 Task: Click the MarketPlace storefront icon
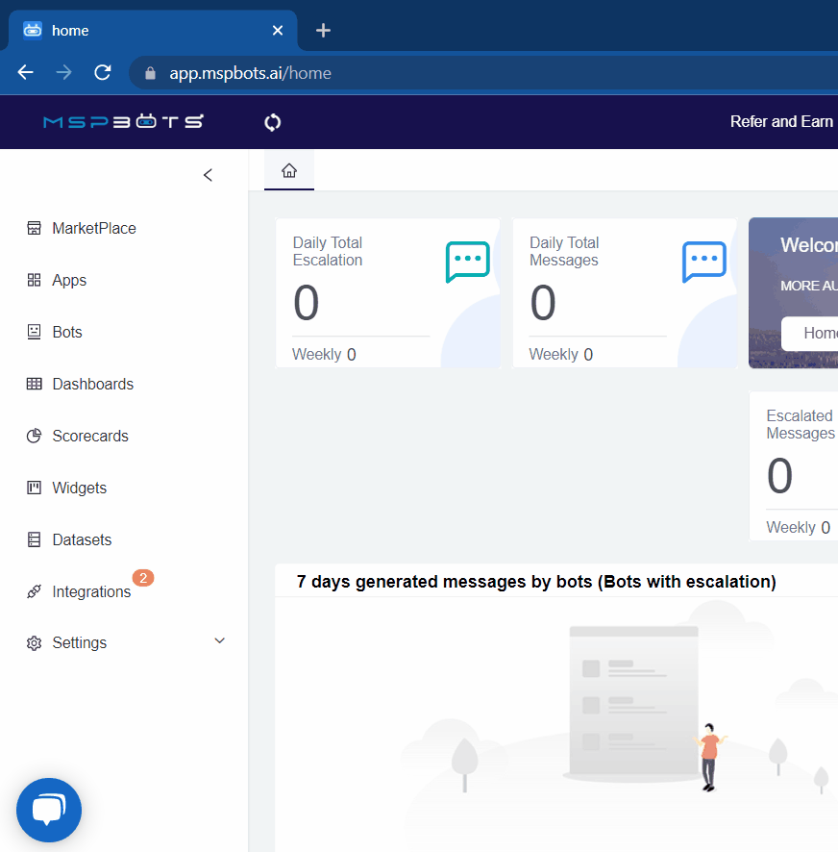pyautogui.click(x=35, y=228)
